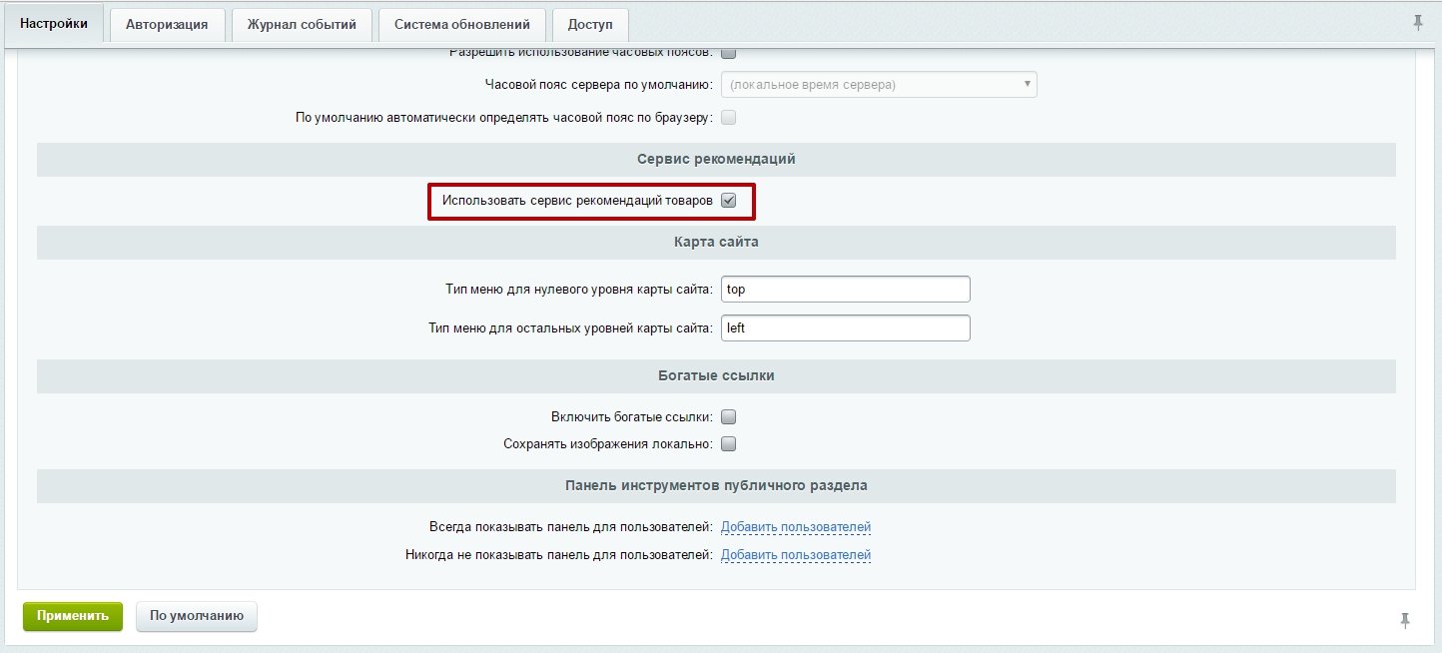Go to the Система обновлений tab
The height and width of the screenshot is (653, 1442).
pos(462,25)
